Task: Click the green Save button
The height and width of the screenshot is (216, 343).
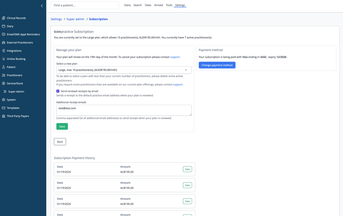Action: tap(62, 126)
